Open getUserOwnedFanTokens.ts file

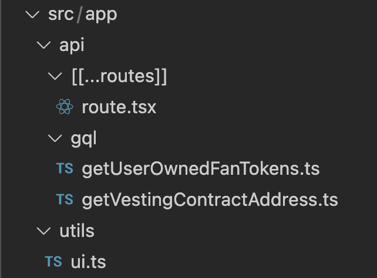[201, 169]
